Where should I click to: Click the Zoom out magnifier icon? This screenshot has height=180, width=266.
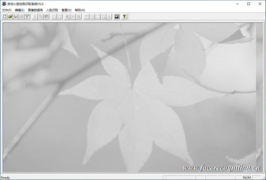(79, 16)
